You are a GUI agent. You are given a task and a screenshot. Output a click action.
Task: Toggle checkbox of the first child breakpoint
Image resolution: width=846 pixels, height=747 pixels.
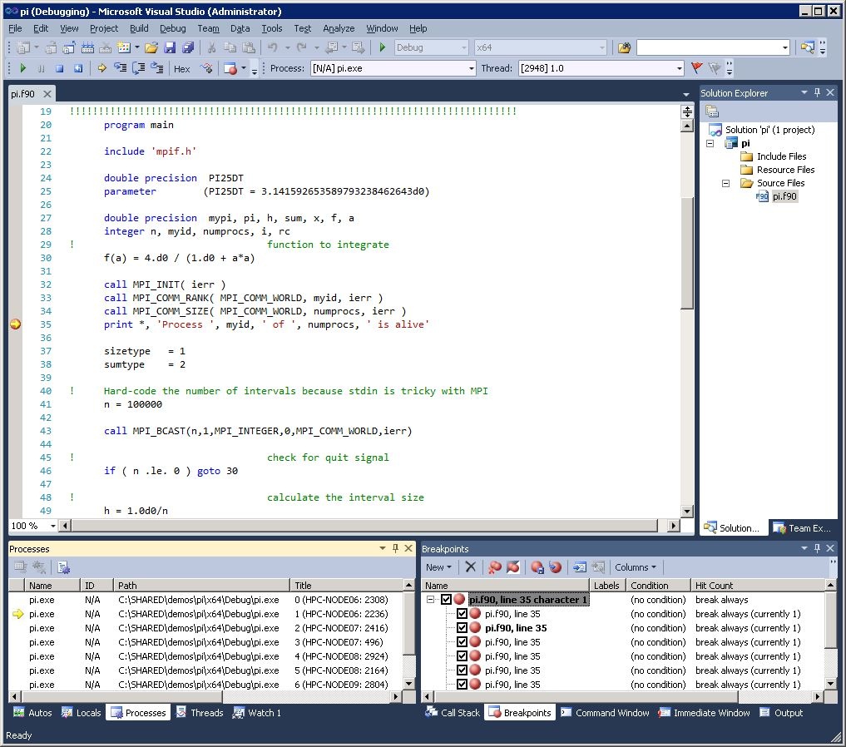[463, 614]
